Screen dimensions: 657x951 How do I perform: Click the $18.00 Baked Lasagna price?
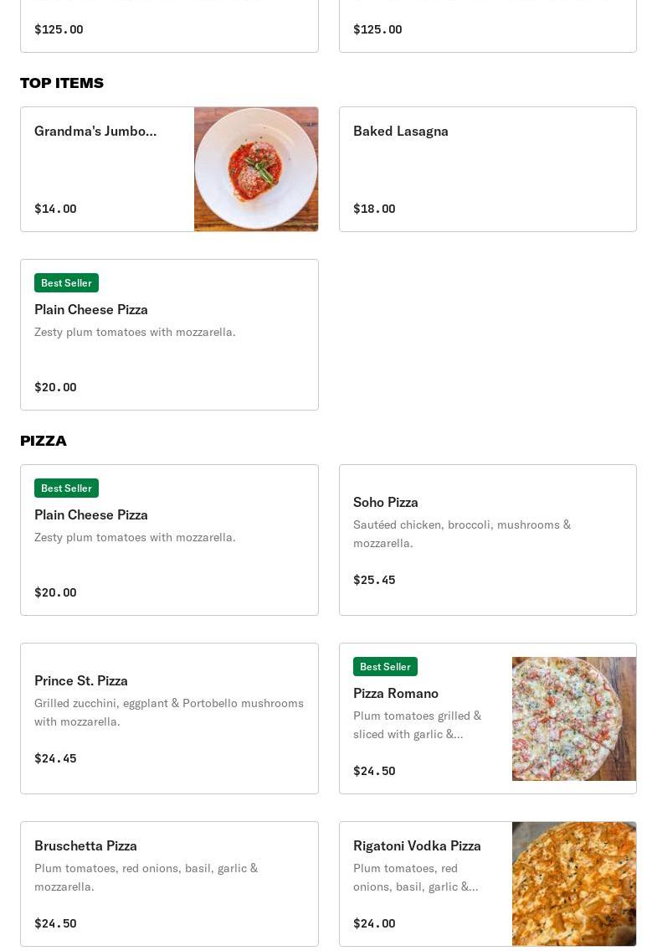click(374, 209)
